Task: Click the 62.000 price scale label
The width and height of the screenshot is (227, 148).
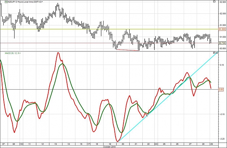Action: tap(223, 13)
